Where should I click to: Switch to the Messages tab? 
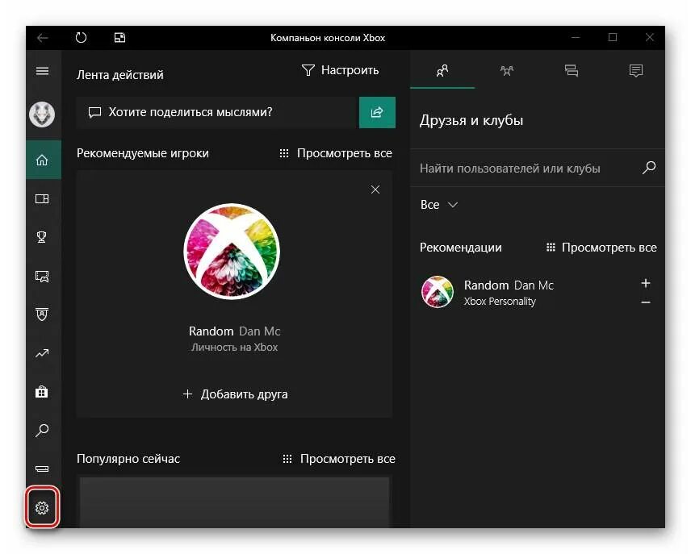(572, 70)
